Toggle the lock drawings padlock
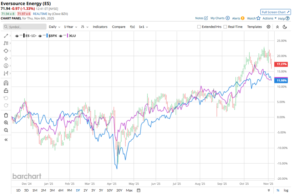 6,91
